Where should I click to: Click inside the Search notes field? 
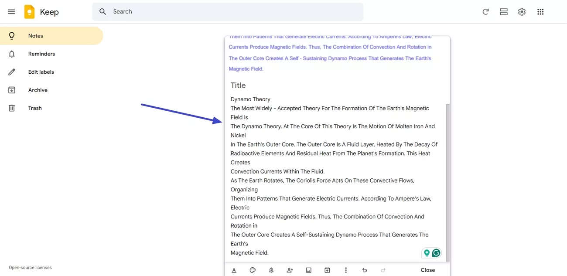pos(227,12)
